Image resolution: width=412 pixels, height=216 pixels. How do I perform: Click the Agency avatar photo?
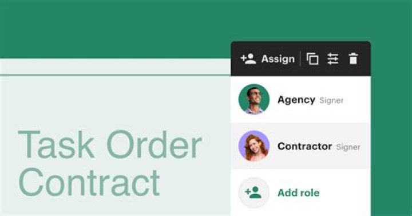pos(254,99)
